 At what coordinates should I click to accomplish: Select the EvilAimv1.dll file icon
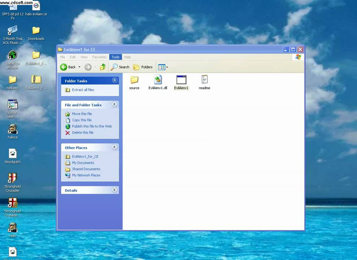tap(158, 79)
